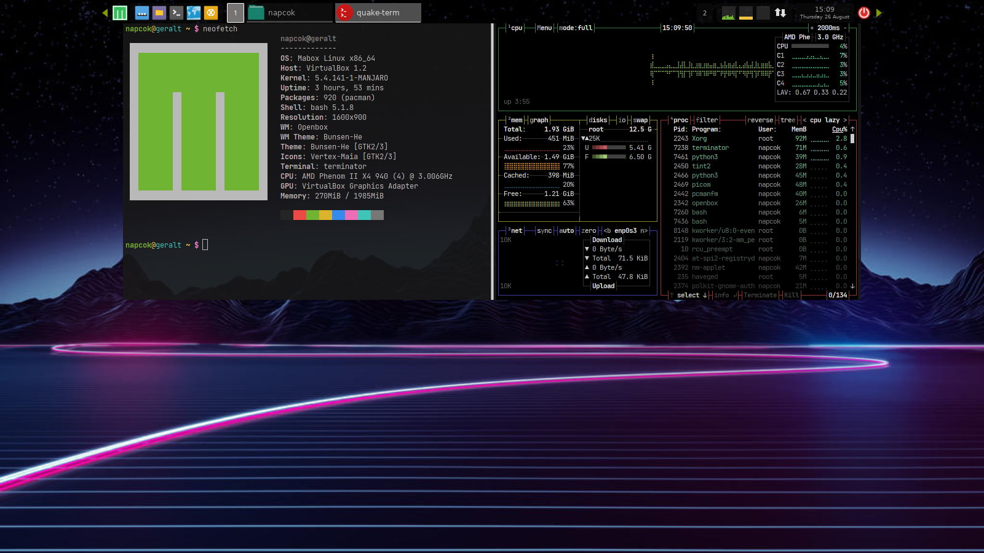Click the Cpu% column header

pyautogui.click(x=839, y=129)
